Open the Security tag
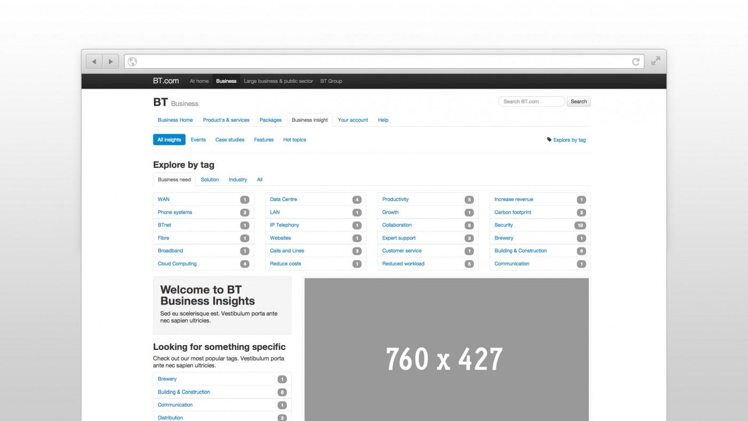 [504, 225]
